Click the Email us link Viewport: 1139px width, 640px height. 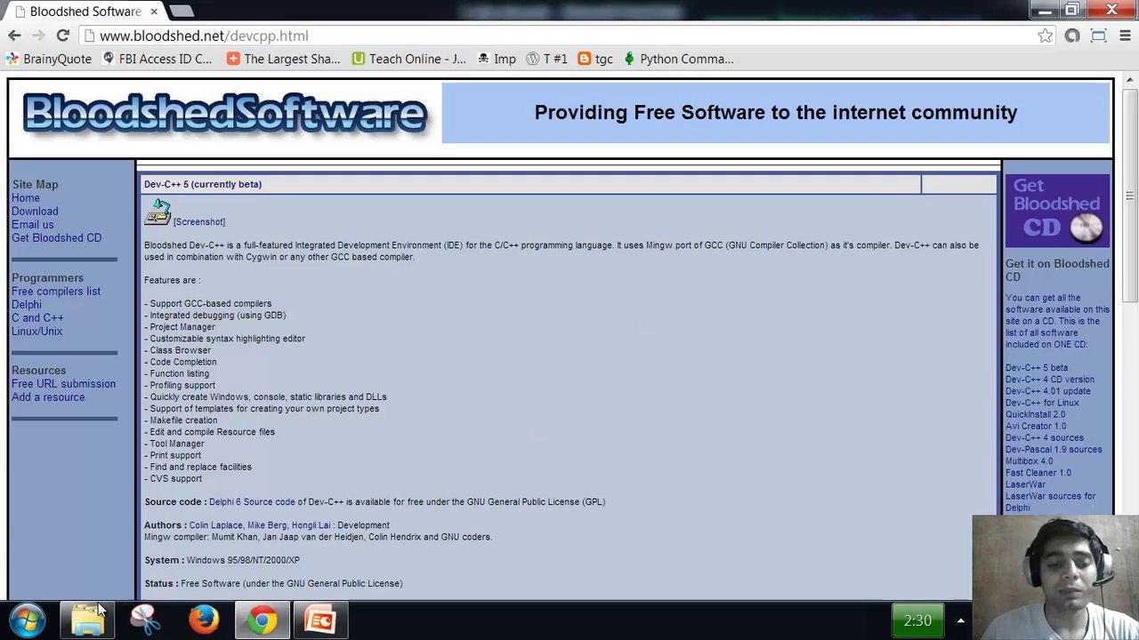pos(33,225)
